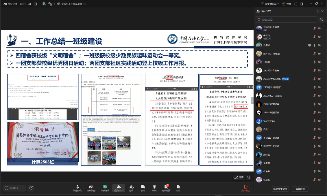Click the 解除静音 button in members panel
Image resolution: width=327 pixels, height=196 pixels.
click(300, 189)
